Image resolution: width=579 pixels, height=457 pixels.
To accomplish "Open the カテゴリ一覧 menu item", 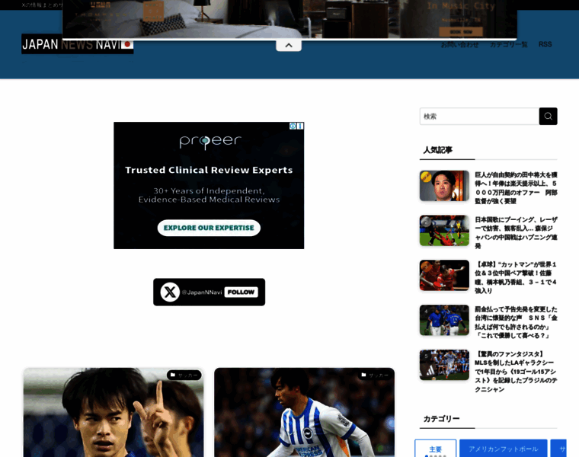I will (508, 44).
